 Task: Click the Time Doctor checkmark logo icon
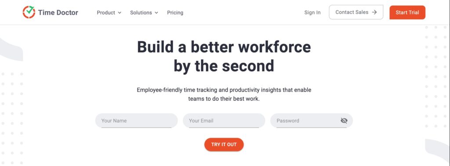click(29, 12)
